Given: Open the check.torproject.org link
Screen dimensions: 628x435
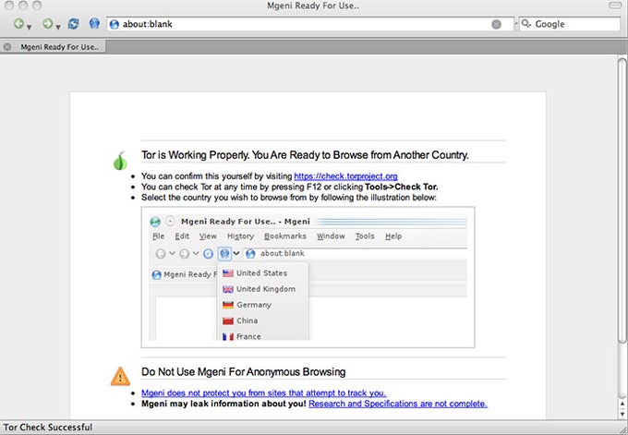Looking at the screenshot, I should click(x=345, y=176).
